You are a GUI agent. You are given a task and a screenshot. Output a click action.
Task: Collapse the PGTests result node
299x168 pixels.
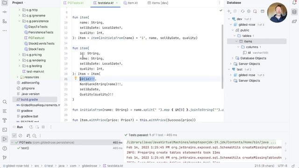tap(13, 142)
